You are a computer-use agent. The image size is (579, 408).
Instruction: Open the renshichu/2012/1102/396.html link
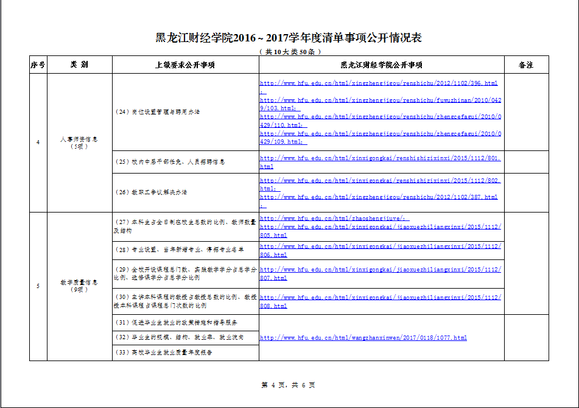[378, 83]
